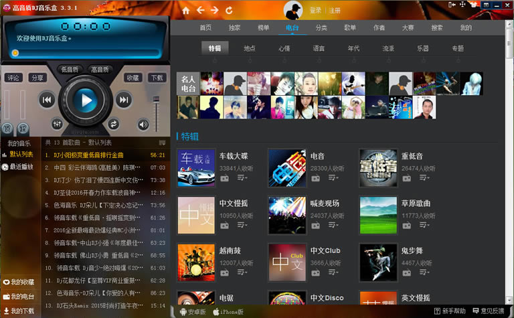Click the radio icon under 草原歌曲
This screenshot has width=514, height=318.
click(x=406, y=226)
